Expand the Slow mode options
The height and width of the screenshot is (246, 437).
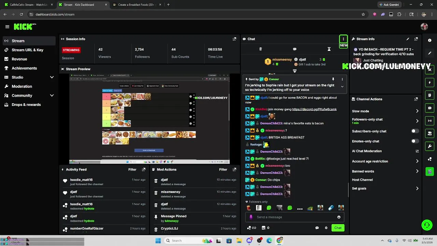point(417,111)
